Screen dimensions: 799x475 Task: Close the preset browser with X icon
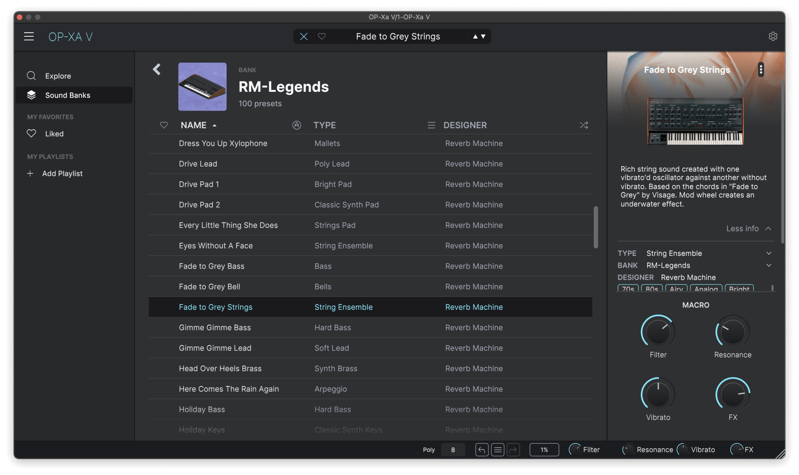pyautogui.click(x=304, y=37)
